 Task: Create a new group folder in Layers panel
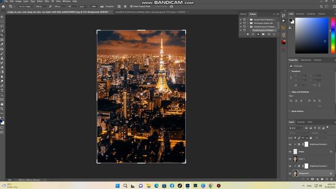pyautogui.click(x=322, y=179)
